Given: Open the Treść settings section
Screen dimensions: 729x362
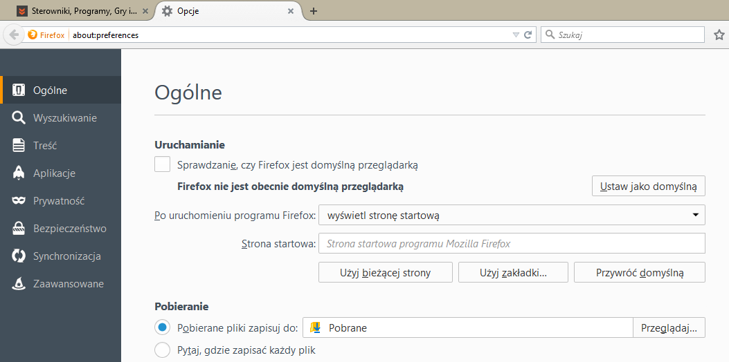Looking at the screenshot, I should [60, 145].
